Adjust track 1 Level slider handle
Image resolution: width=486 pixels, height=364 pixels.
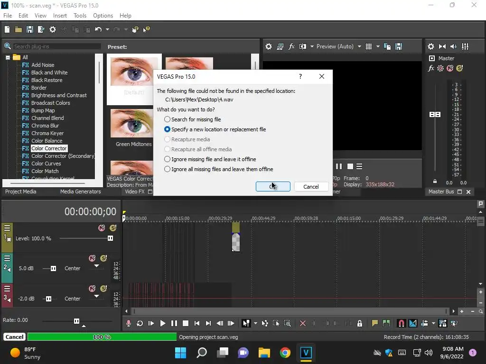[110, 238]
